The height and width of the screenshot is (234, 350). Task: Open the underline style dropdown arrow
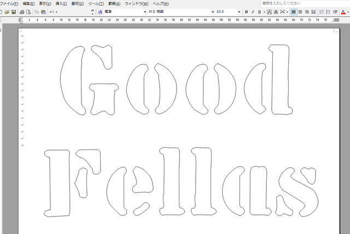pos(264,12)
